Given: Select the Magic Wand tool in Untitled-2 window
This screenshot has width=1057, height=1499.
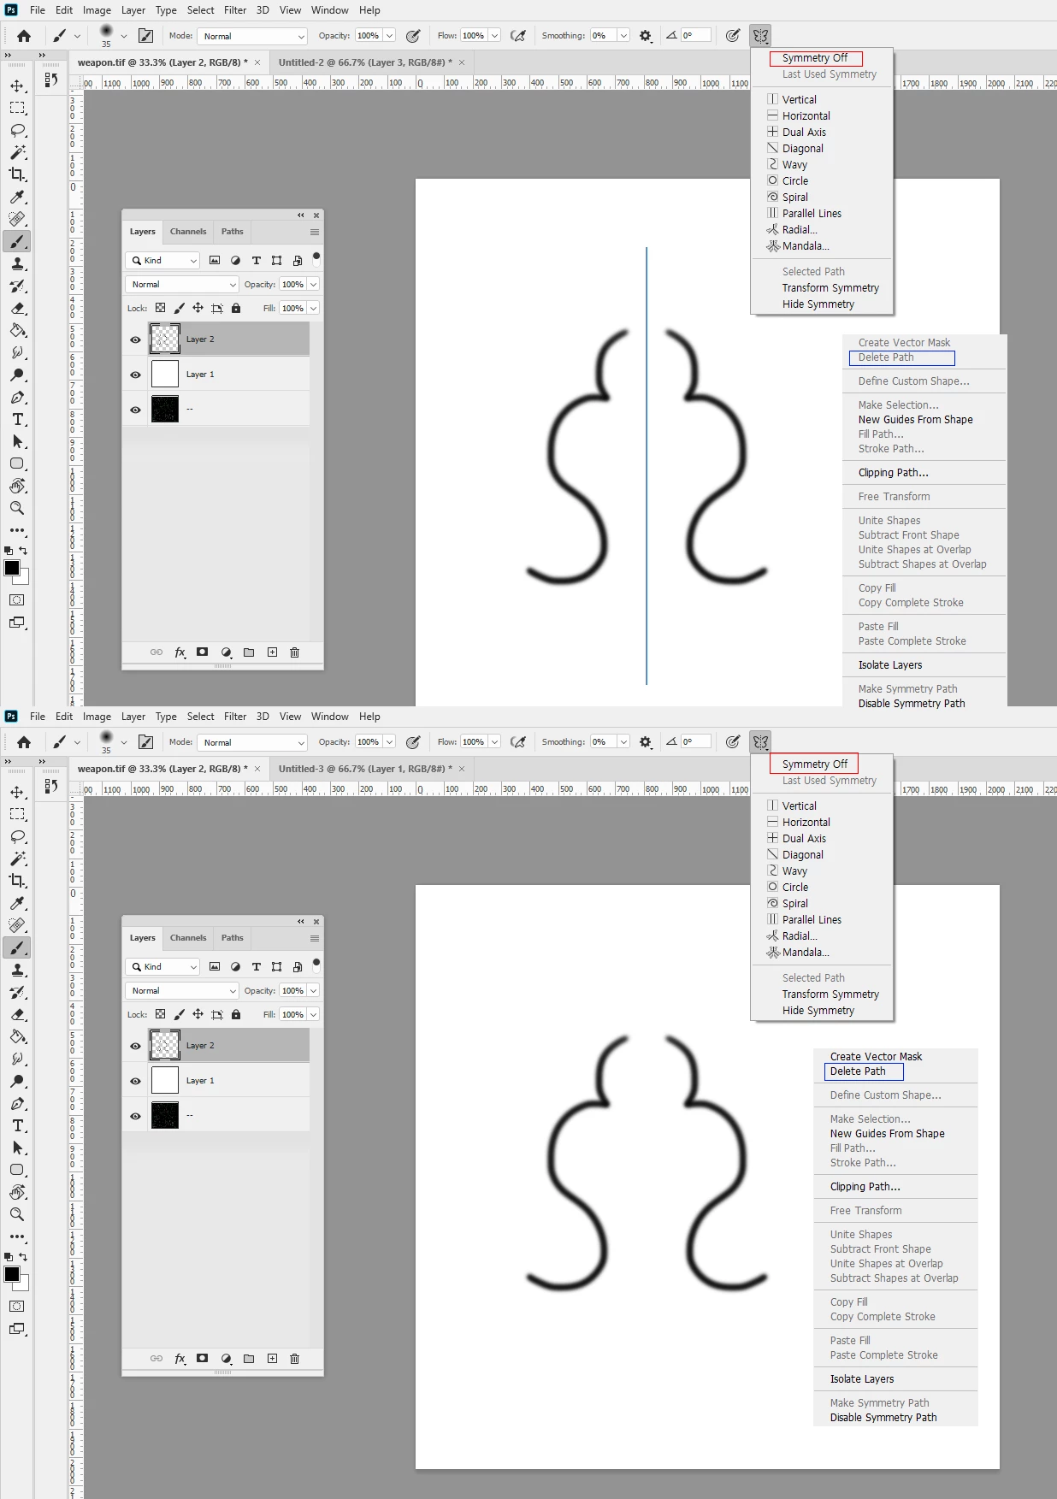Looking at the screenshot, I should (x=17, y=152).
